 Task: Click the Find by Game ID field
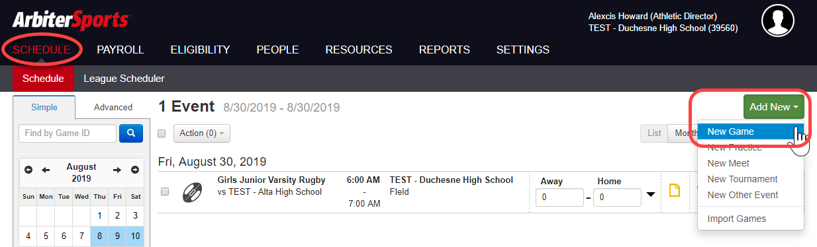(68, 133)
